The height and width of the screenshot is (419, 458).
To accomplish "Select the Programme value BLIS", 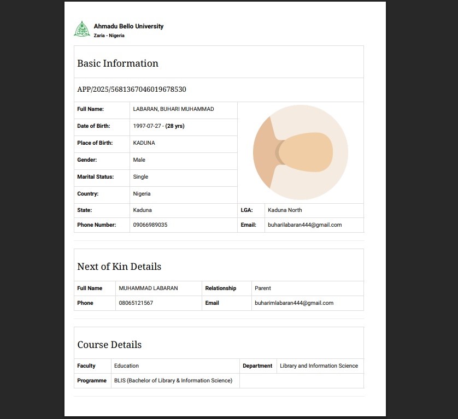I will [173, 381].
